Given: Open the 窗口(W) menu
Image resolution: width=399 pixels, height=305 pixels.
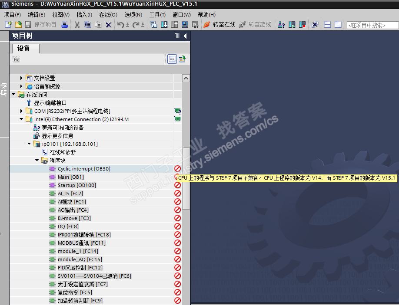Looking at the screenshot, I should click(182, 15).
